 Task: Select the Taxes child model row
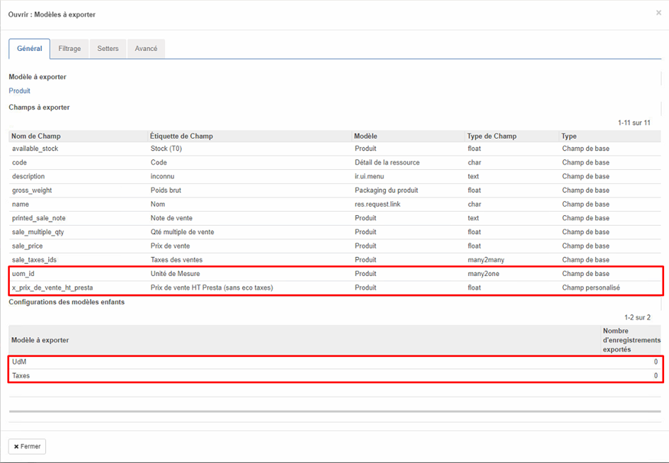pos(21,376)
